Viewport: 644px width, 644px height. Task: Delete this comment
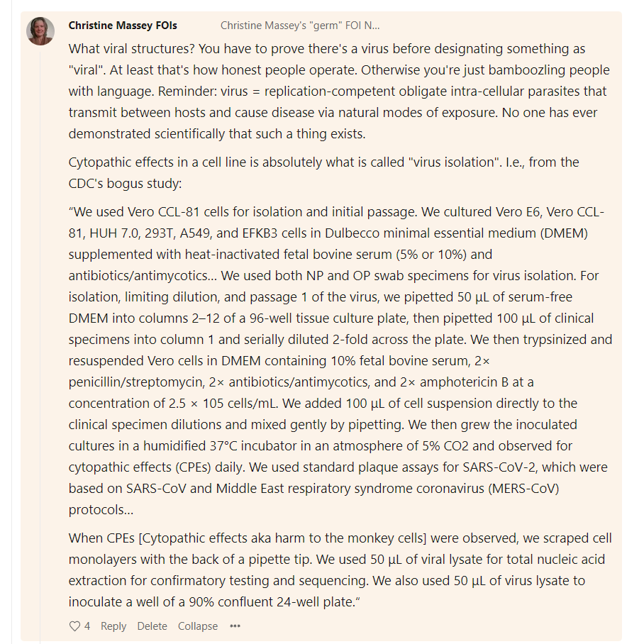coord(152,626)
